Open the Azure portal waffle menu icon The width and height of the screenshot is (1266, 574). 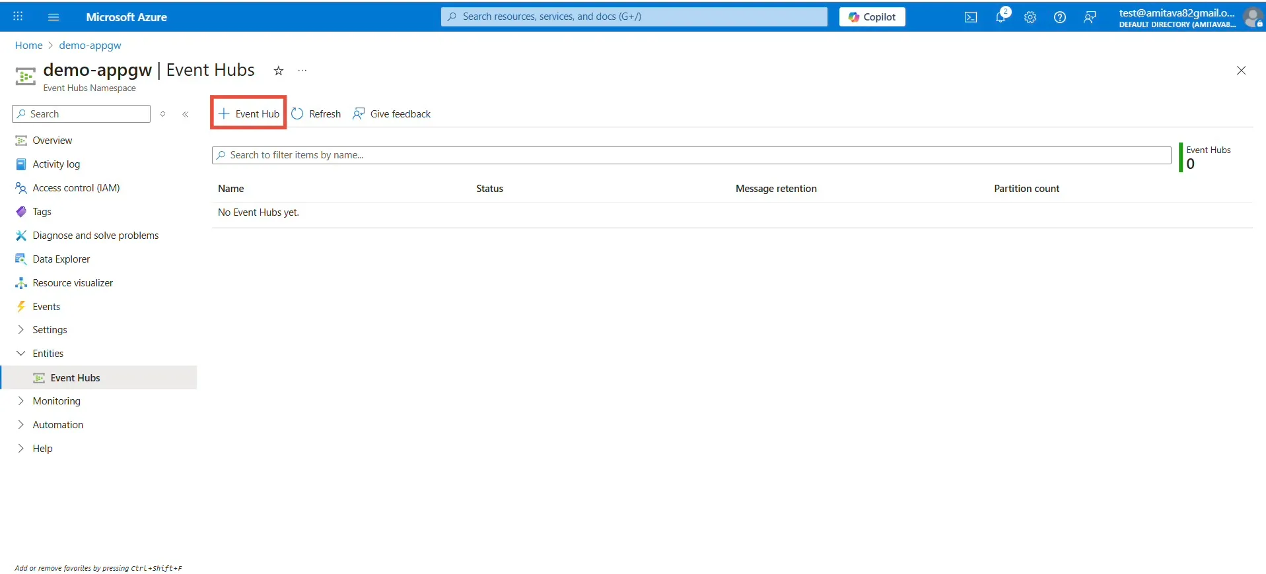[x=18, y=16]
